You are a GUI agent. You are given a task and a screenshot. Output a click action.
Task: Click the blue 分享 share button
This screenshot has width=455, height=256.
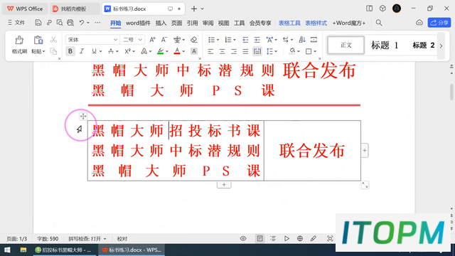[x=439, y=23]
